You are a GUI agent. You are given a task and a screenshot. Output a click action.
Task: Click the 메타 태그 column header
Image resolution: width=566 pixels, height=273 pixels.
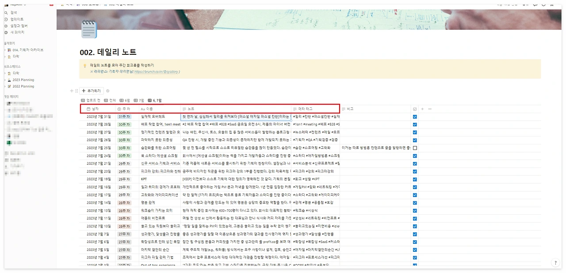(x=315, y=109)
